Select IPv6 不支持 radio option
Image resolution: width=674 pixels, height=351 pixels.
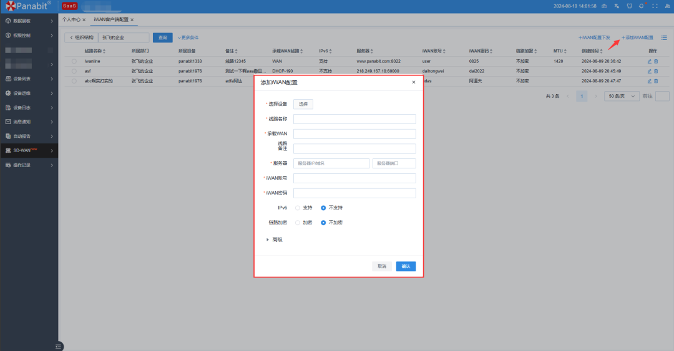coord(323,208)
